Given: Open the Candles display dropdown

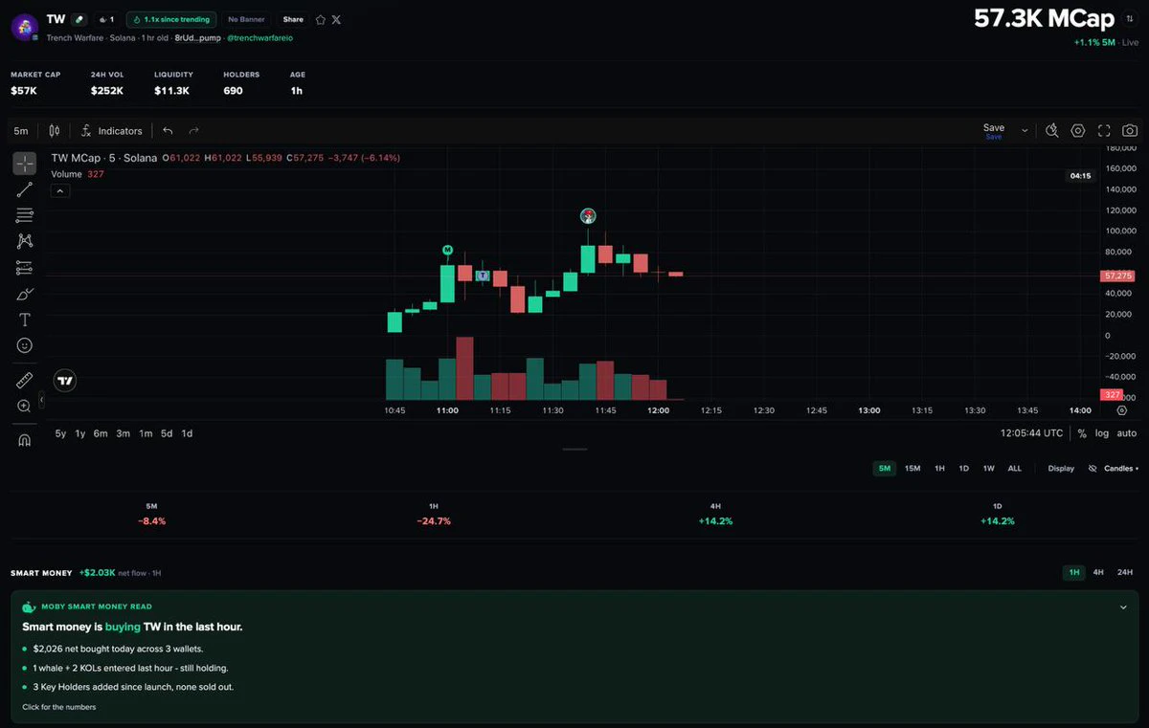Looking at the screenshot, I should [x=1120, y=469].
